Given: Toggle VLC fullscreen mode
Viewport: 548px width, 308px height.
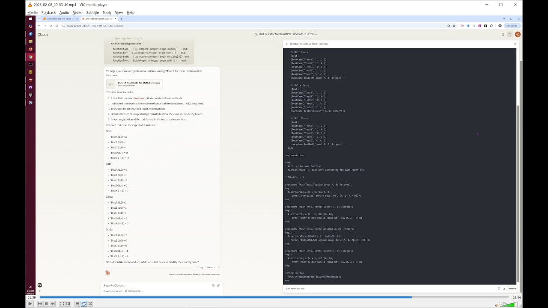Looking at the screenshot, I should (x=62, y=304).
